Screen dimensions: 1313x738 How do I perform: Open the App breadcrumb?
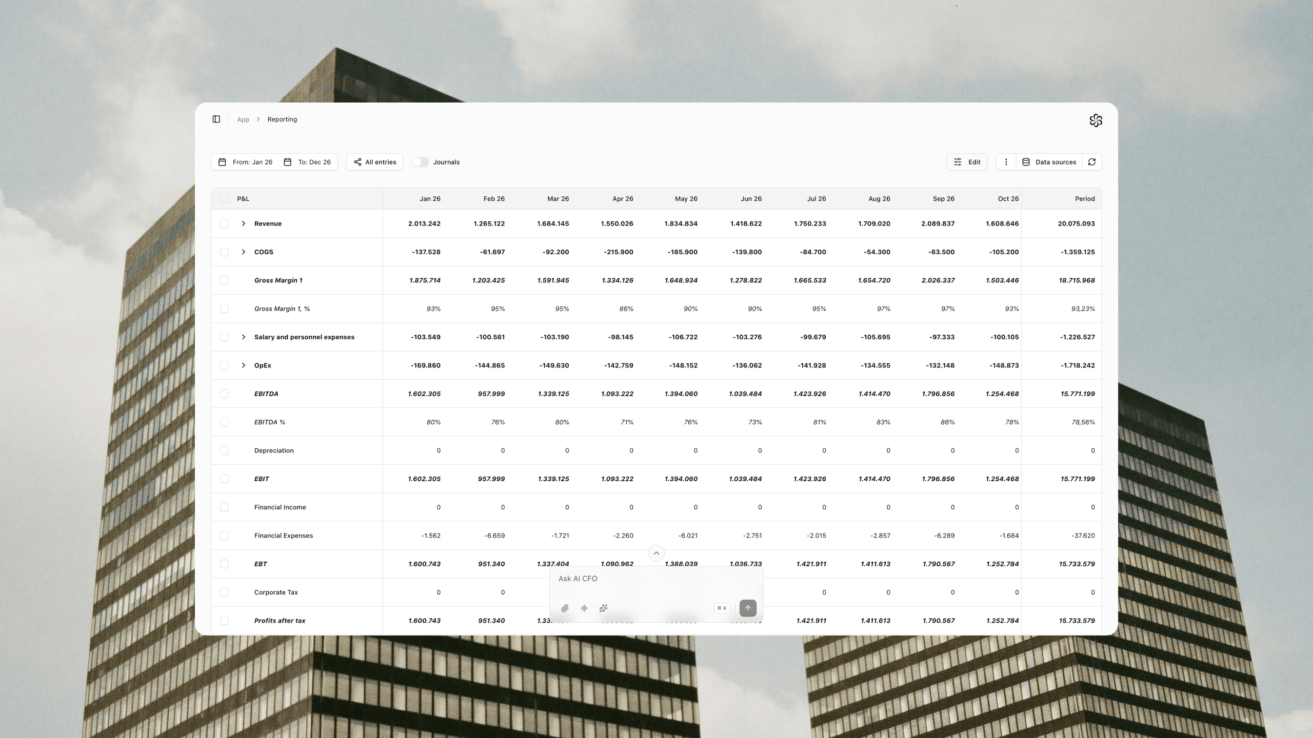243,119
